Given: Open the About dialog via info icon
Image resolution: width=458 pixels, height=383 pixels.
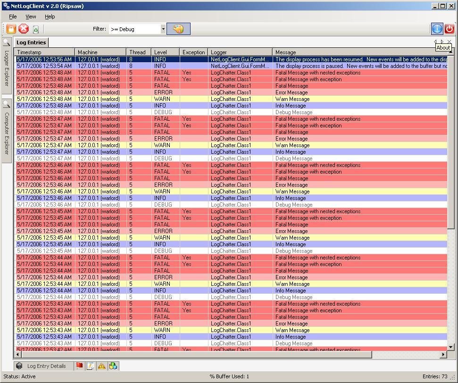Looking at the screenshot, I should pos(436,28).
